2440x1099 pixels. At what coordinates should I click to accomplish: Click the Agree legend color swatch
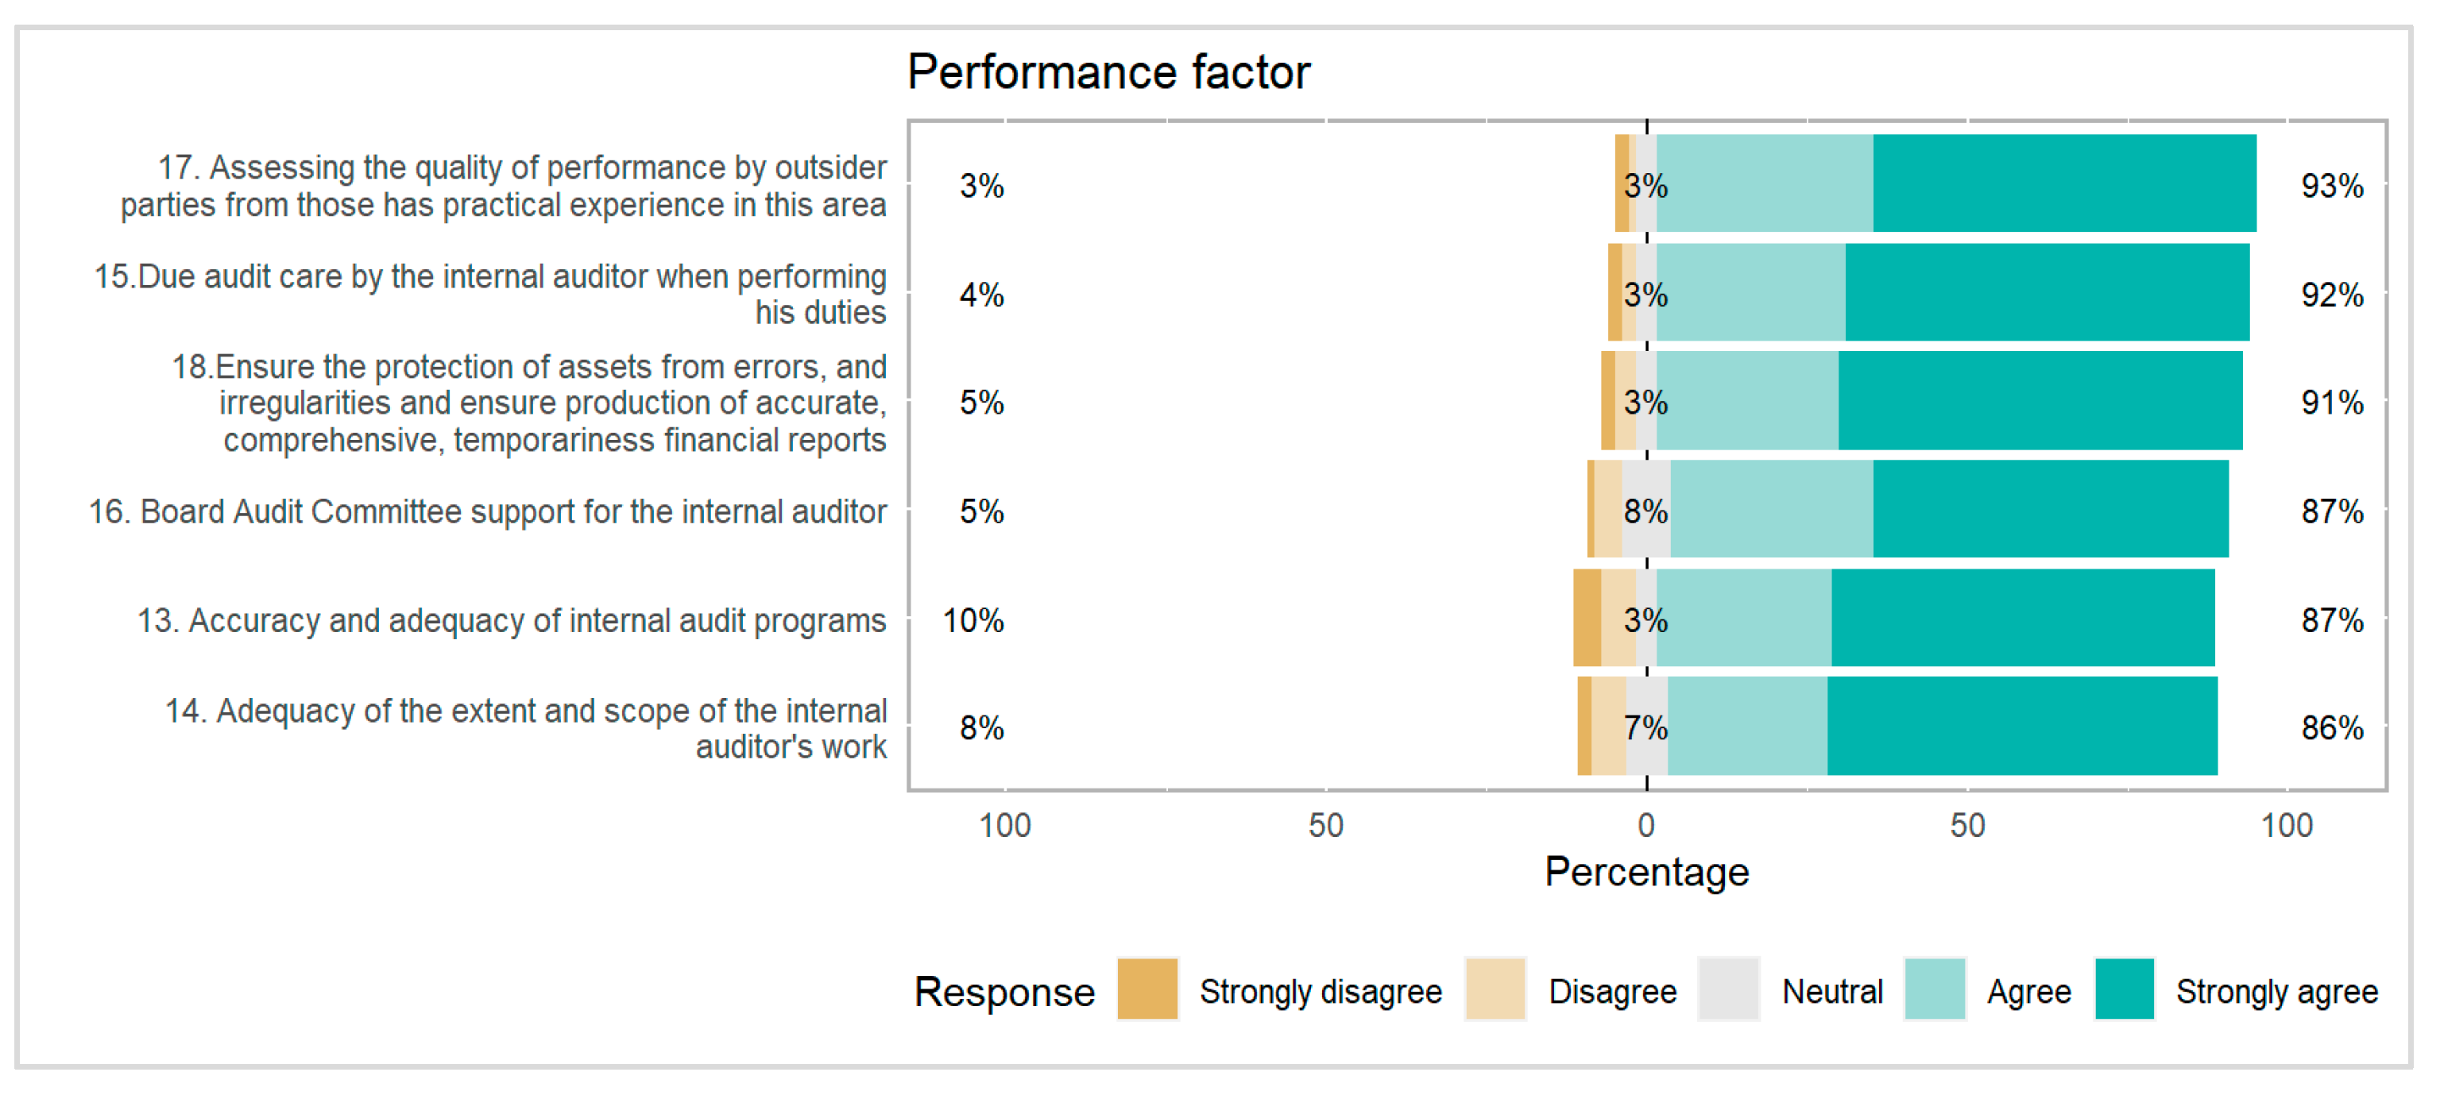tap(1934, 989)
